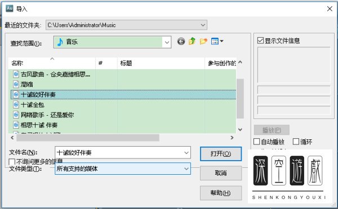This screenshot has height=209, width=338.
Task: Check the 不询问更多的信息 checkbox
Action: [x=12, y=162]
